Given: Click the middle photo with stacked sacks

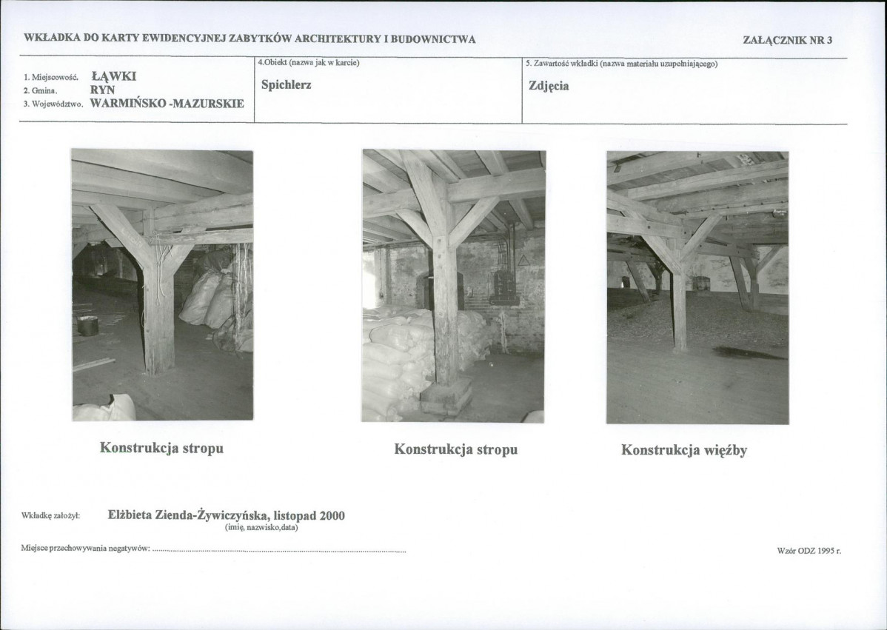Looking at the screenshot, I should click(454, 286).
